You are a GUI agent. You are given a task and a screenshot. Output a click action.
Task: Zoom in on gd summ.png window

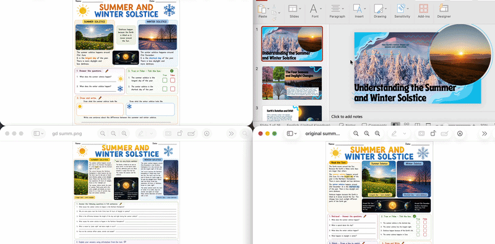point(124,134)
